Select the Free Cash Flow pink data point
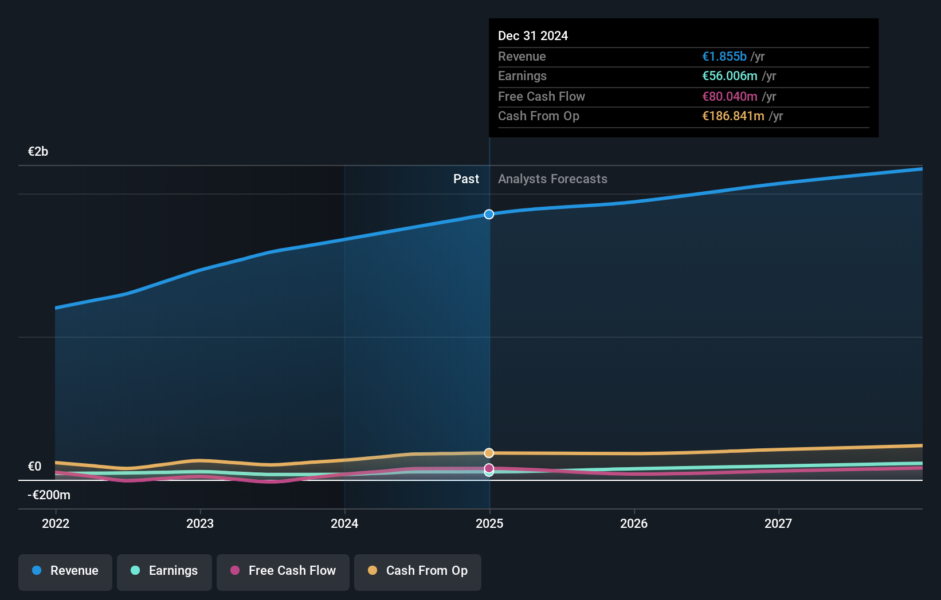 point(489,468)
